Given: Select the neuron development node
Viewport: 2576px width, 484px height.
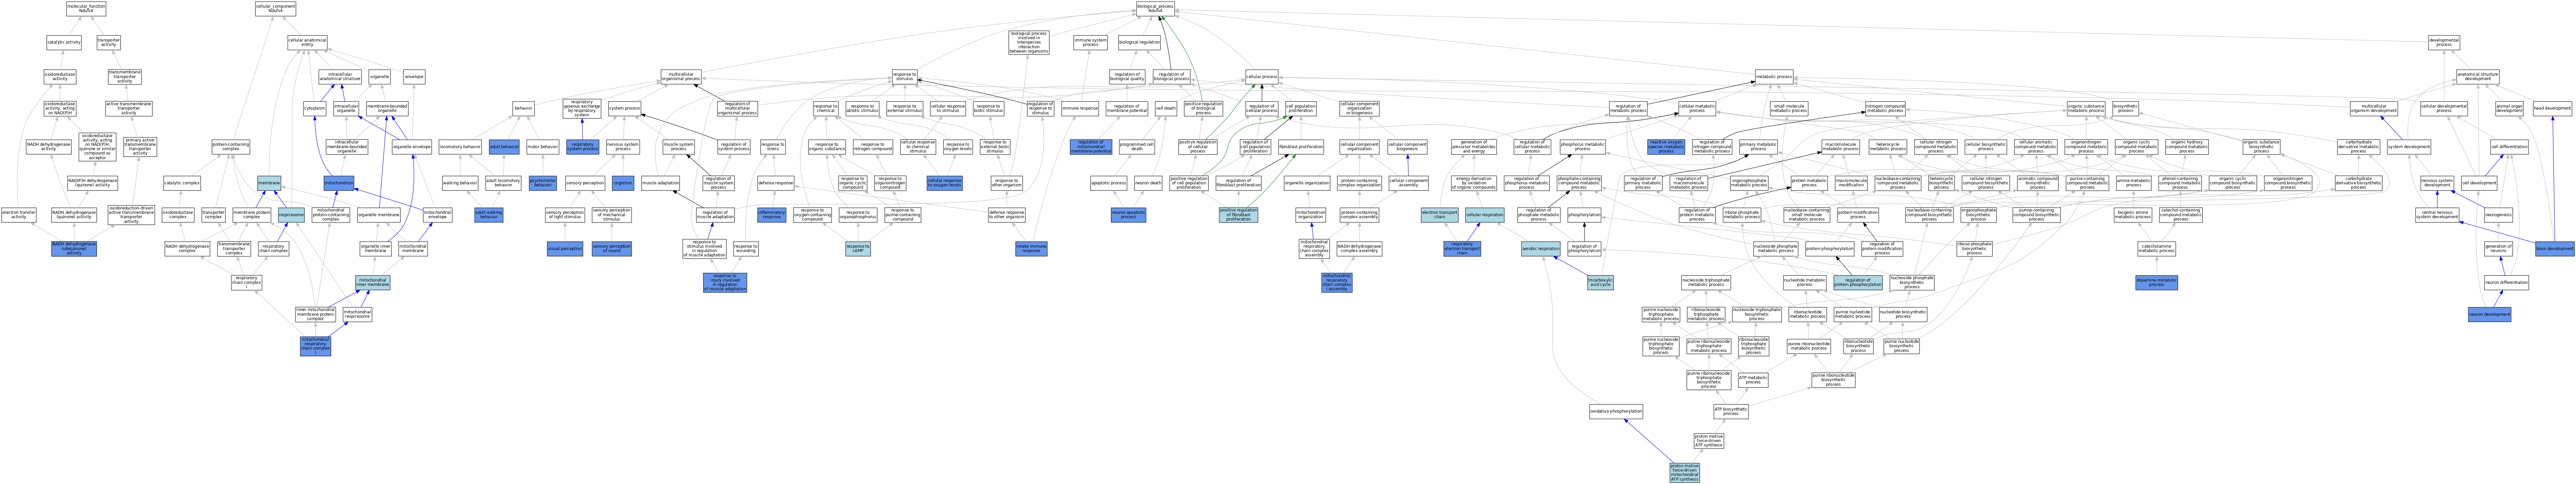Looking at the screenshot, I should [x=2489, y=314].
